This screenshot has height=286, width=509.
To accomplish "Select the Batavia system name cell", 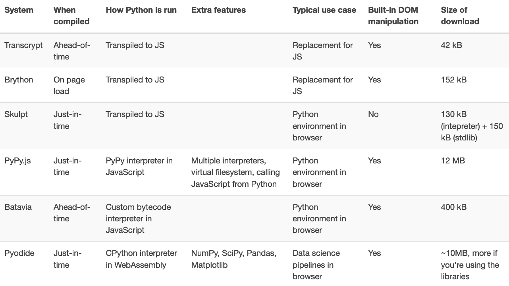I will (18, 207).
